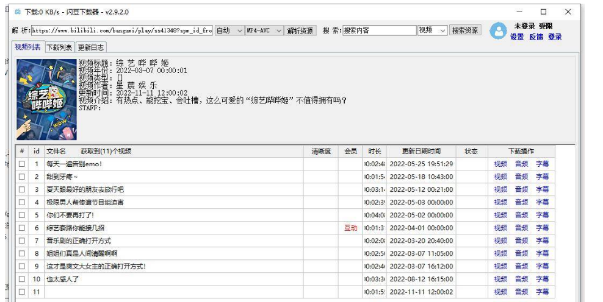Switch to the 下载列表 tab
The height and width of the screenshot is (302, 603).
(x=60, y=47)
